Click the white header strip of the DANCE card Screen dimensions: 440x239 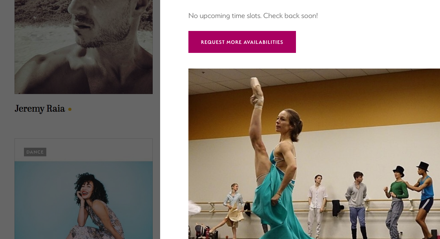pyautogui.click(x=84, y=150)
